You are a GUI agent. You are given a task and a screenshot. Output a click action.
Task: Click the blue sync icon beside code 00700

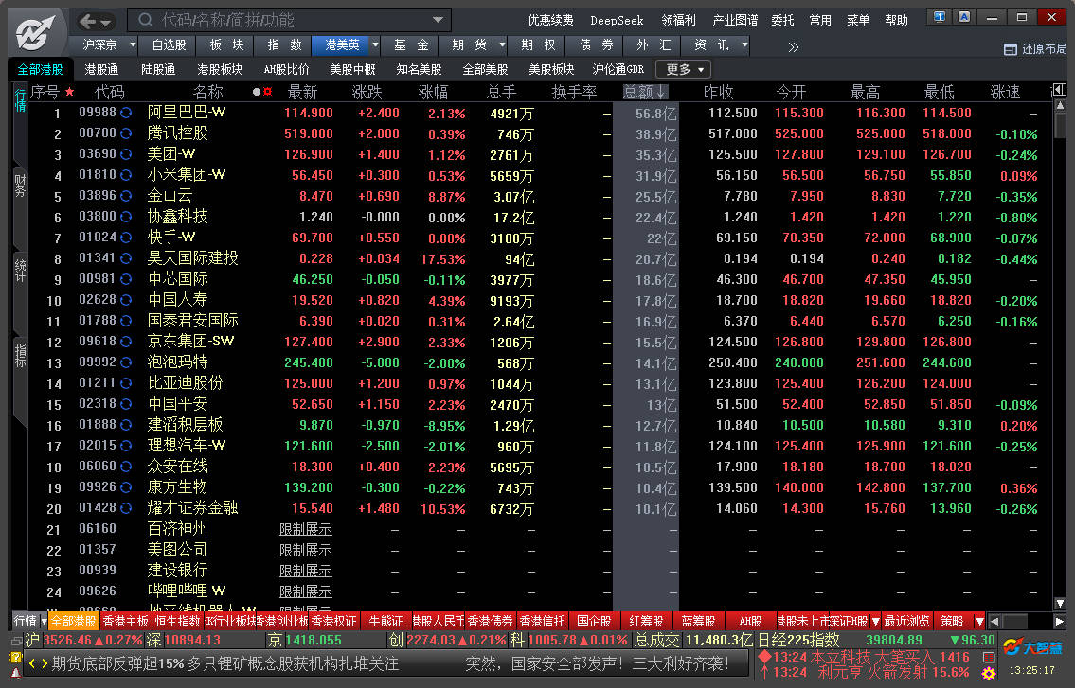click(126, 133)
